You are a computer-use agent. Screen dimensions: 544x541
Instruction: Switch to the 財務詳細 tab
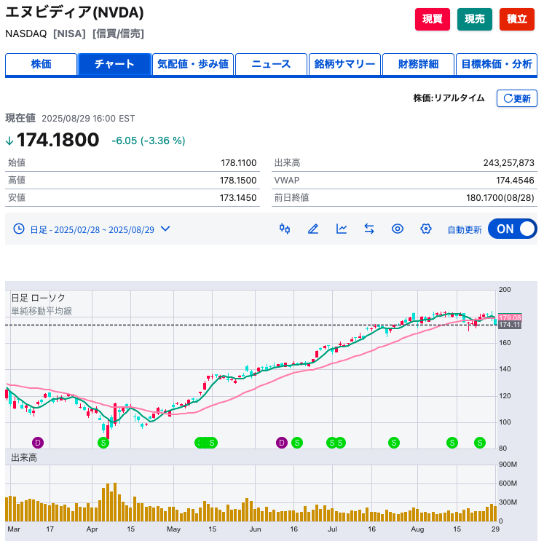[418, 64]
